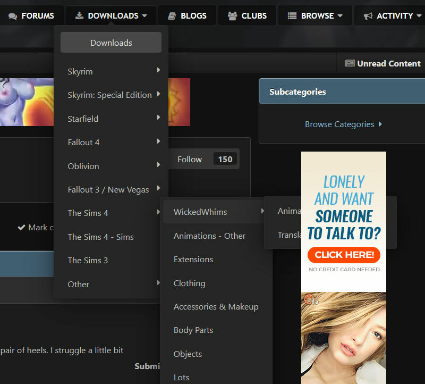Click the woman's photo in advertisement

344,338
